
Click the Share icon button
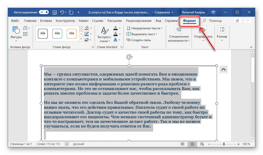tap(237, 21)
